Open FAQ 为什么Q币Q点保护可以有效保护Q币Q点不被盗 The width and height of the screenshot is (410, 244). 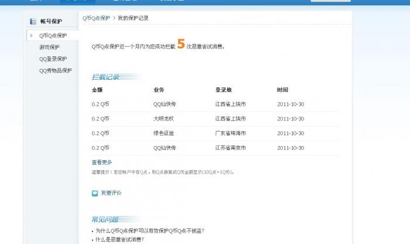(x=149, y=231)
